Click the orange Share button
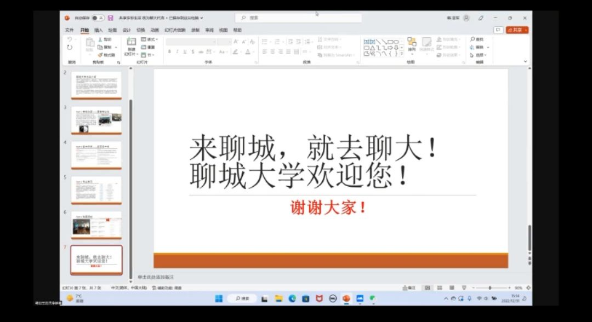The height and width of the screenshot is (322, 592). (x=517, y=30)
